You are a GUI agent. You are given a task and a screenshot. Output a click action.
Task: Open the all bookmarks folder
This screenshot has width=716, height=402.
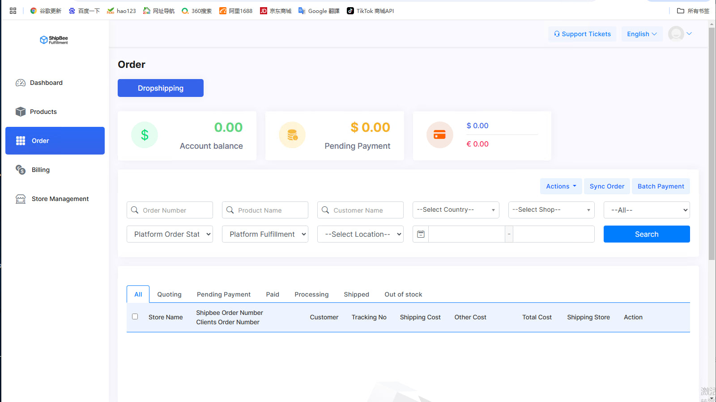click(693, 11)
